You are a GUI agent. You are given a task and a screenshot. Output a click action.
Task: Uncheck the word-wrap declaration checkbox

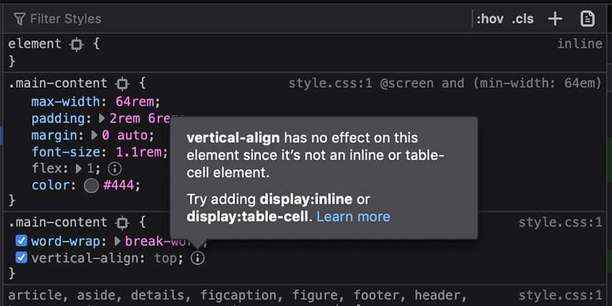pyautogui.click(x=21, y=241)
